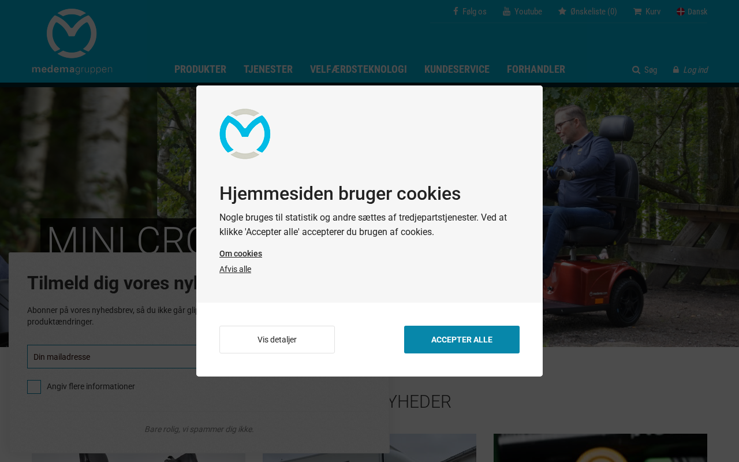Click the ACCEPTER ALLE button
This screenshot has width=739, height=462.
pos(462,340)
